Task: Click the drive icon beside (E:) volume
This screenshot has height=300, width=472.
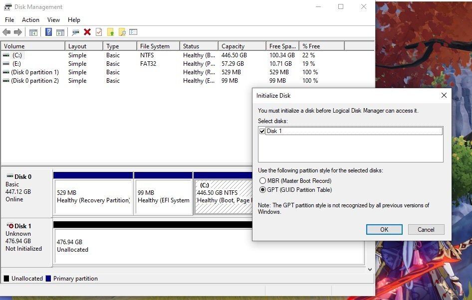Action: coord(6,64)
